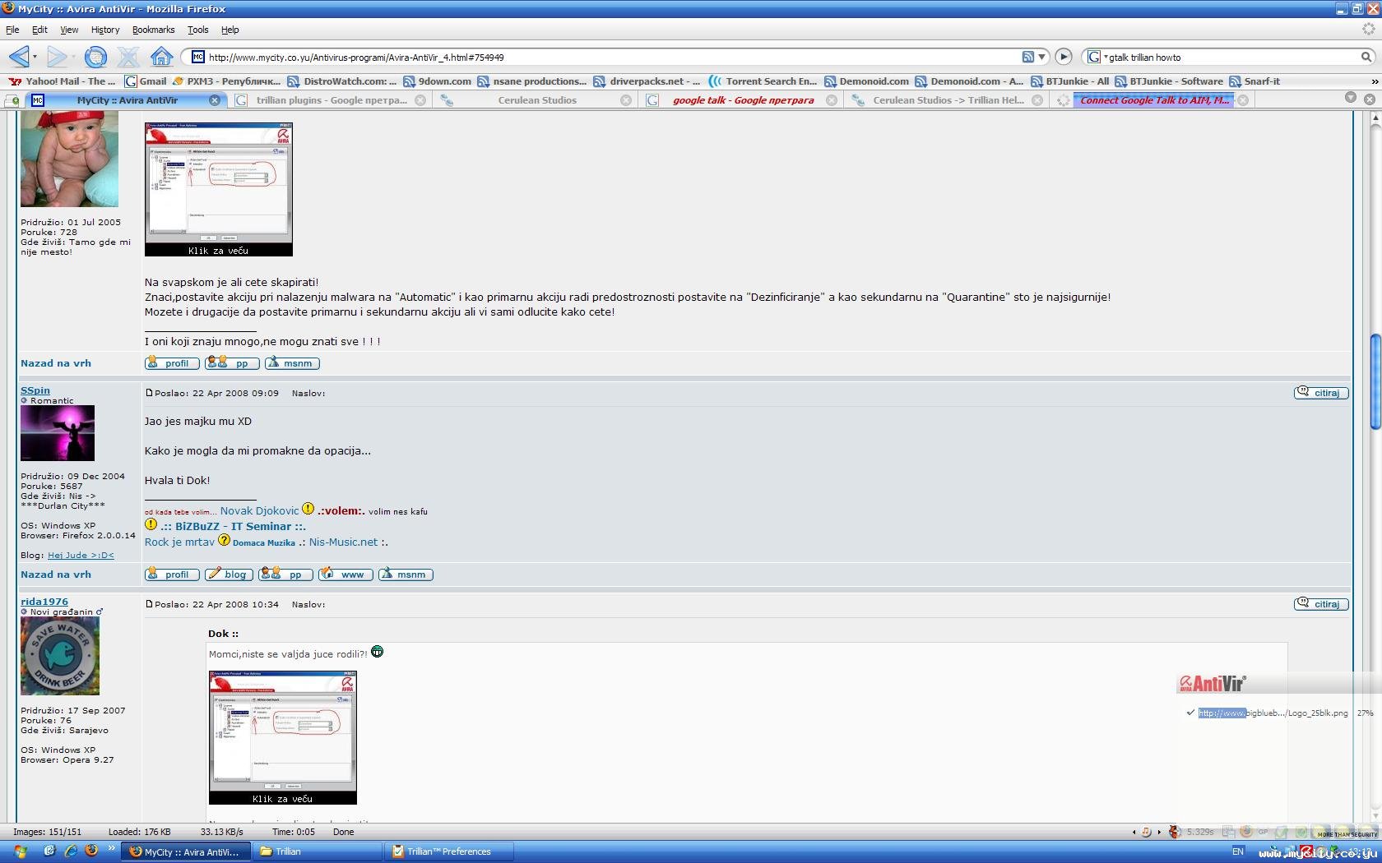This screenshot has height=863, width=1382.
Task: Expand the bookmarks toolbar overflow chevron
Action: 1374,81
